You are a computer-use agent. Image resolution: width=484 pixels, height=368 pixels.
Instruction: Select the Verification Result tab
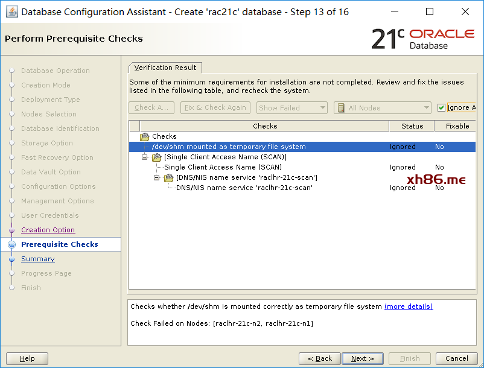pos(165,68)
